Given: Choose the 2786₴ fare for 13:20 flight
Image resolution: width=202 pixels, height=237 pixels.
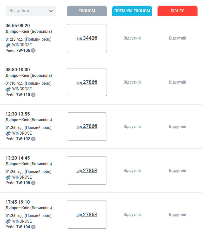Looking at the screenshot, I should (87, 171).
